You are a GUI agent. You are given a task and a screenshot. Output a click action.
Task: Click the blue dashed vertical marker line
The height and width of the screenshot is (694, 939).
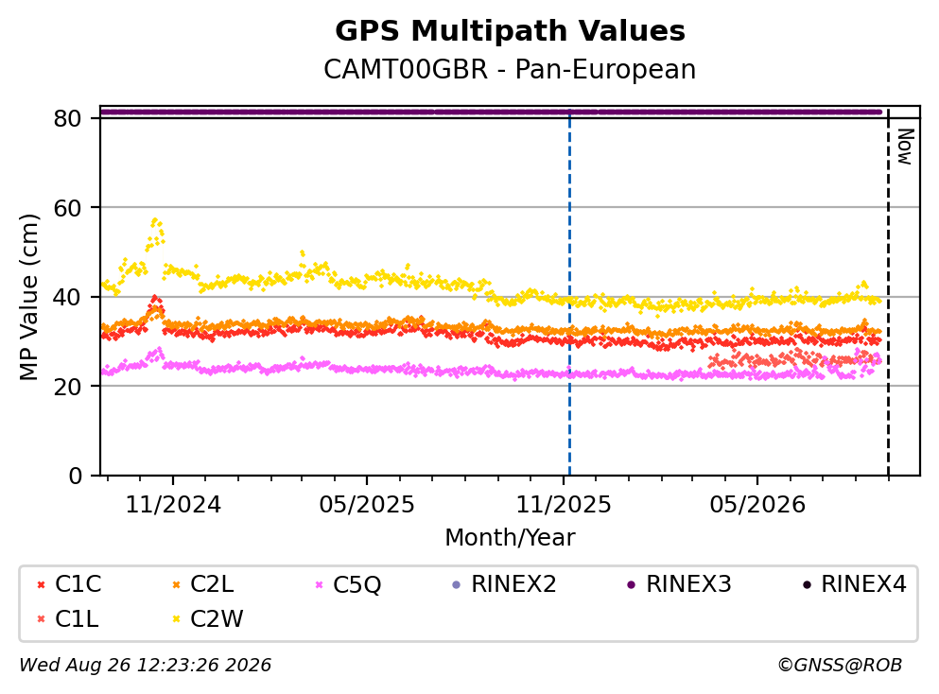click(569, 293)
